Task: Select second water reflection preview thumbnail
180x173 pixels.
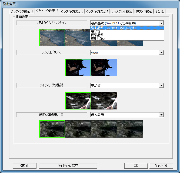Action: (x=78, y=38)
